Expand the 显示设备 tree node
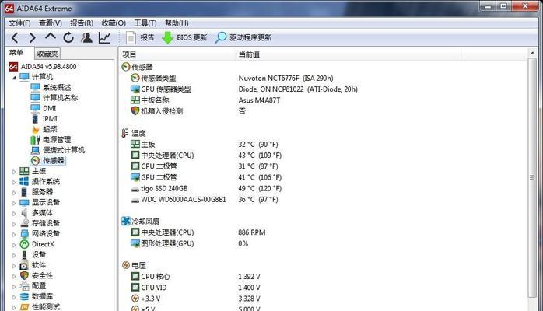 (x=14, y=203)
